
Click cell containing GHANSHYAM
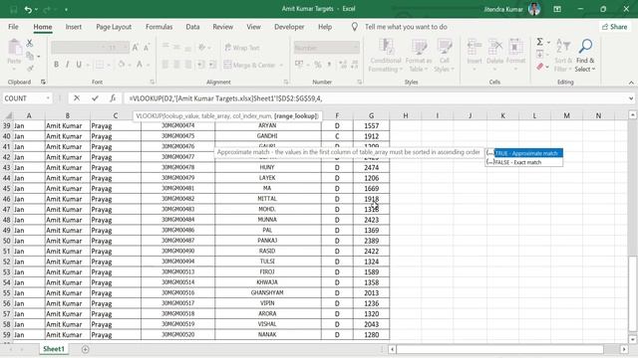coord(267,292)
